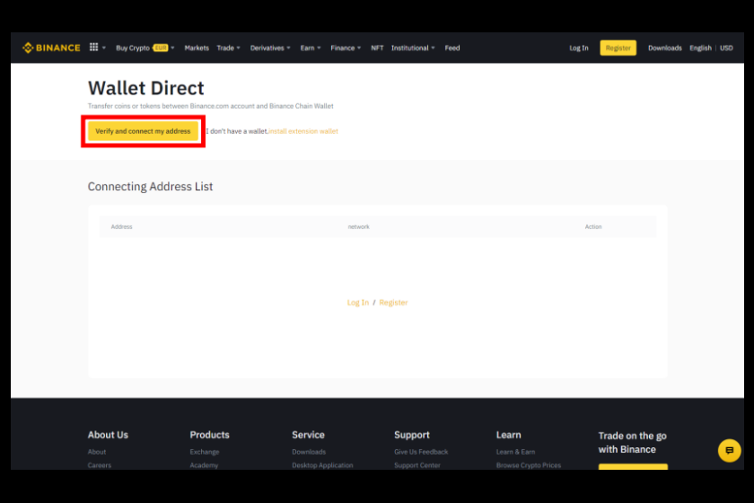The width and height of the screenshot is (754, 503).
Task: Click Log In link in address list
Action: (x=358, y=303)
